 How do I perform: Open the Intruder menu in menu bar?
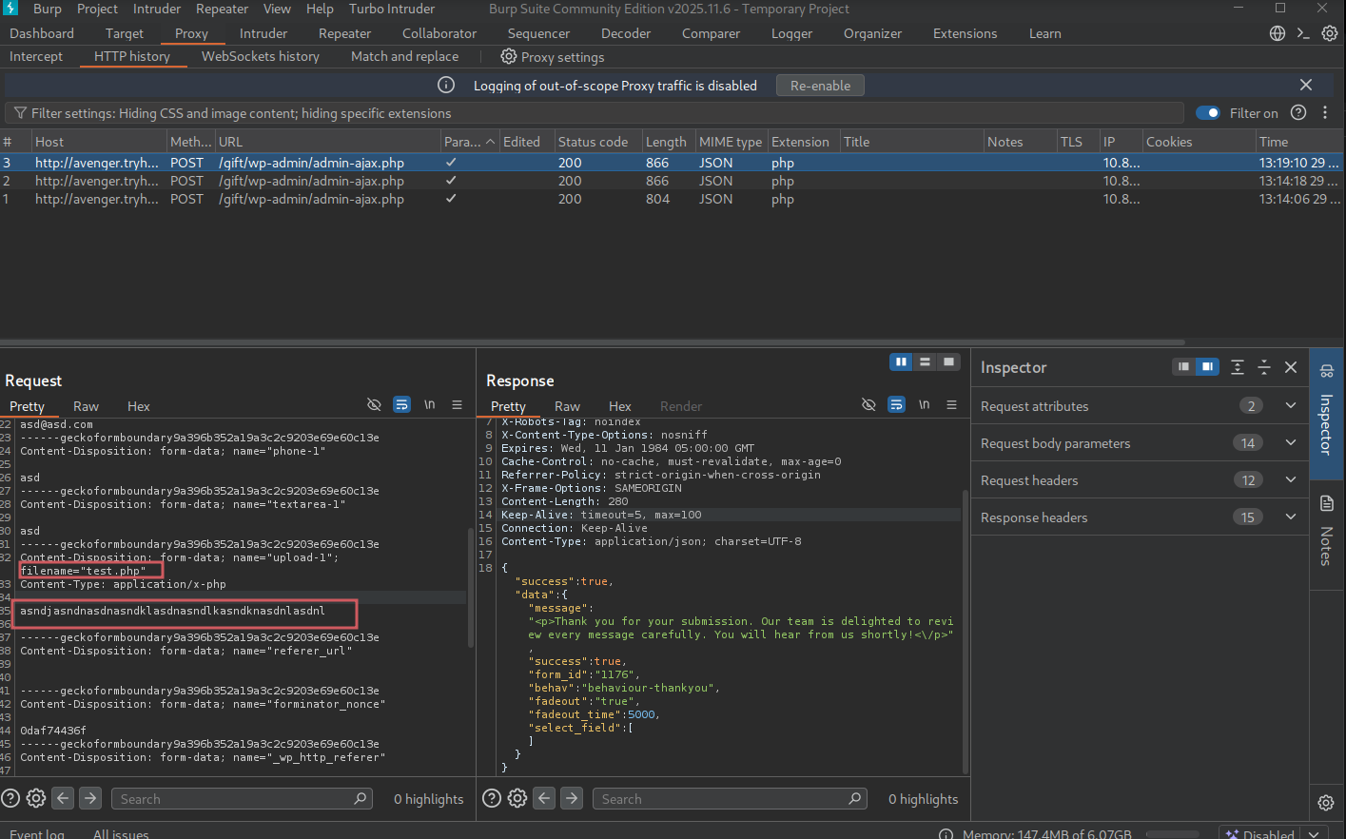[x=157, y=9]
